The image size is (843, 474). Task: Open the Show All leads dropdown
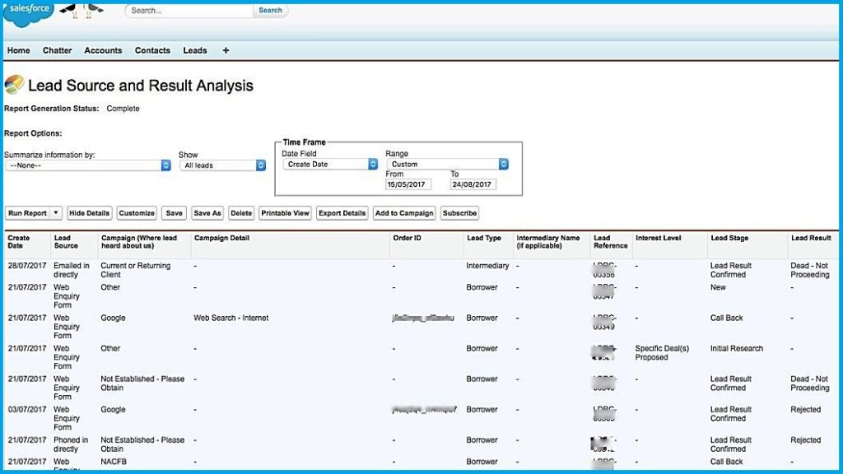tap(222, 165)
